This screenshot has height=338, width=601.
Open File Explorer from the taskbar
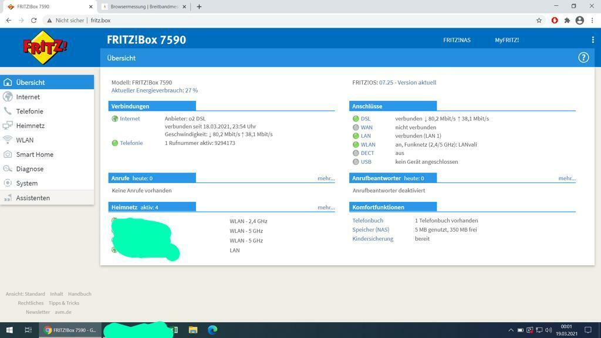point(193,330)
